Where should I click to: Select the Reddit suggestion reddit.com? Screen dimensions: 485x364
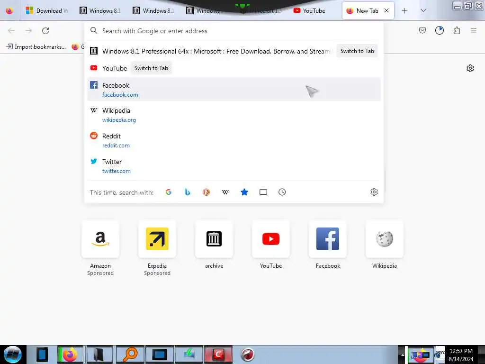(x=234, y=140)
